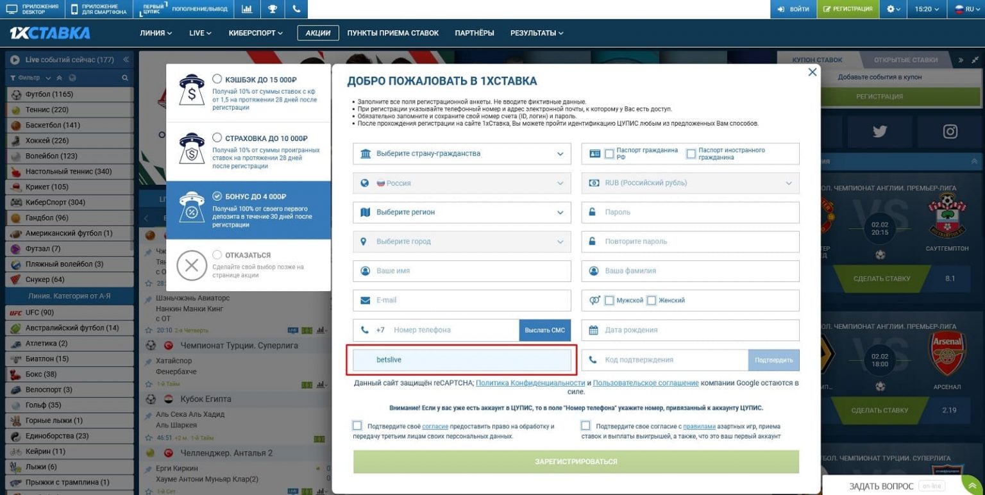The image size is (985, 495).
Task: Click the Desktop application icon button
Action: tap(32, 9)
